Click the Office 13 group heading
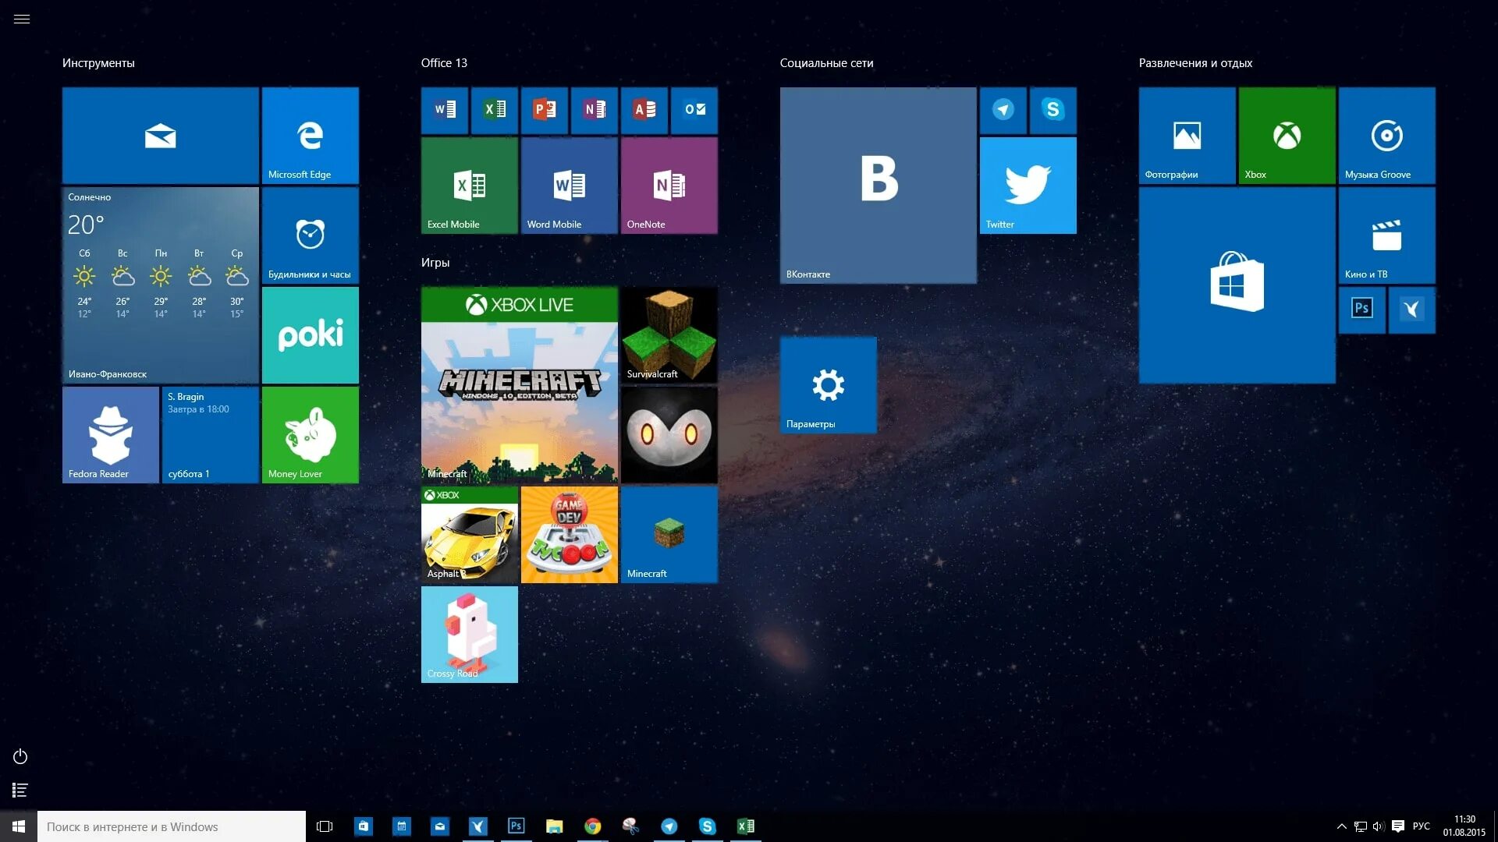The image size is (1498, 842). click(444, 63)
